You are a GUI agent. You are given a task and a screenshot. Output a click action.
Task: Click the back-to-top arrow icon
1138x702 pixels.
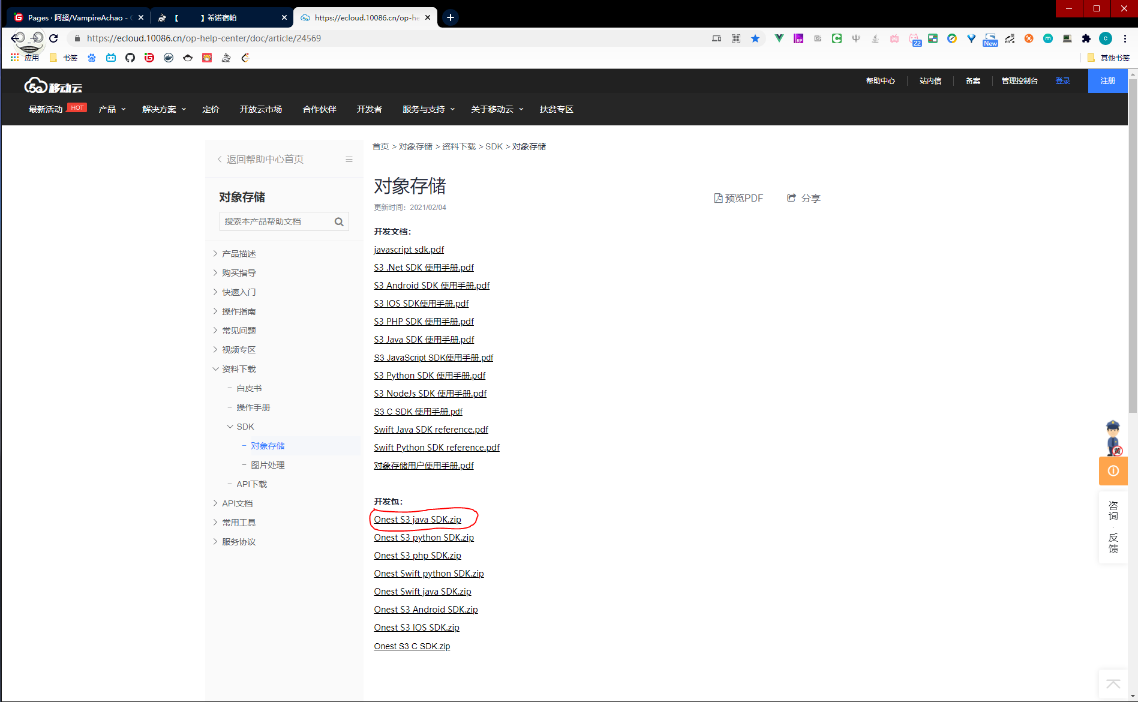coord(1113,684)
